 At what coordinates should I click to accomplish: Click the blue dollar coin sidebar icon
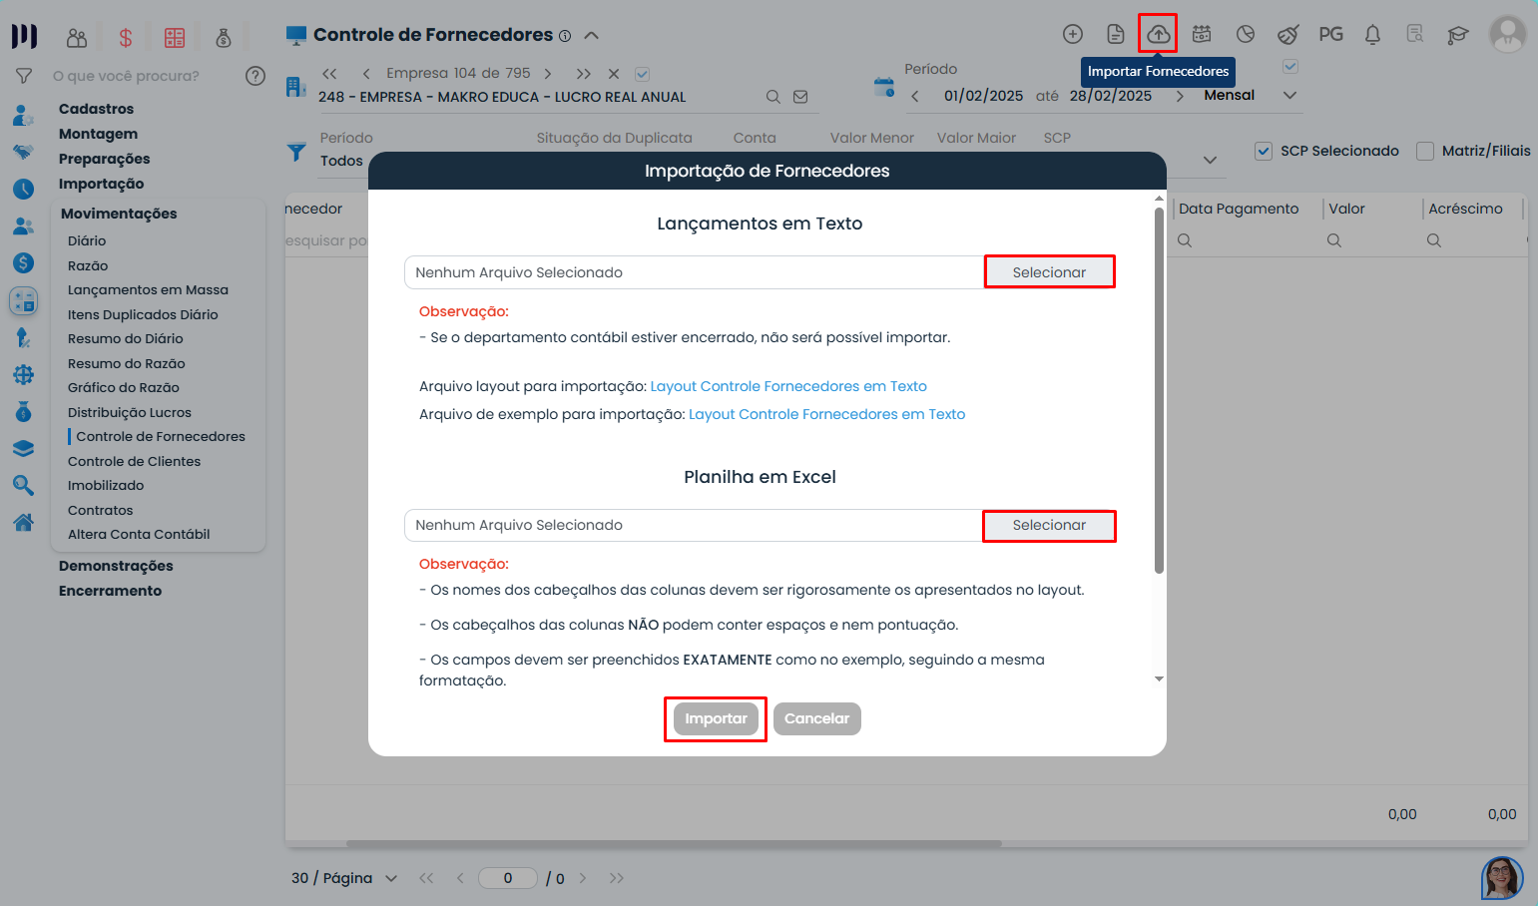[23, 262]
